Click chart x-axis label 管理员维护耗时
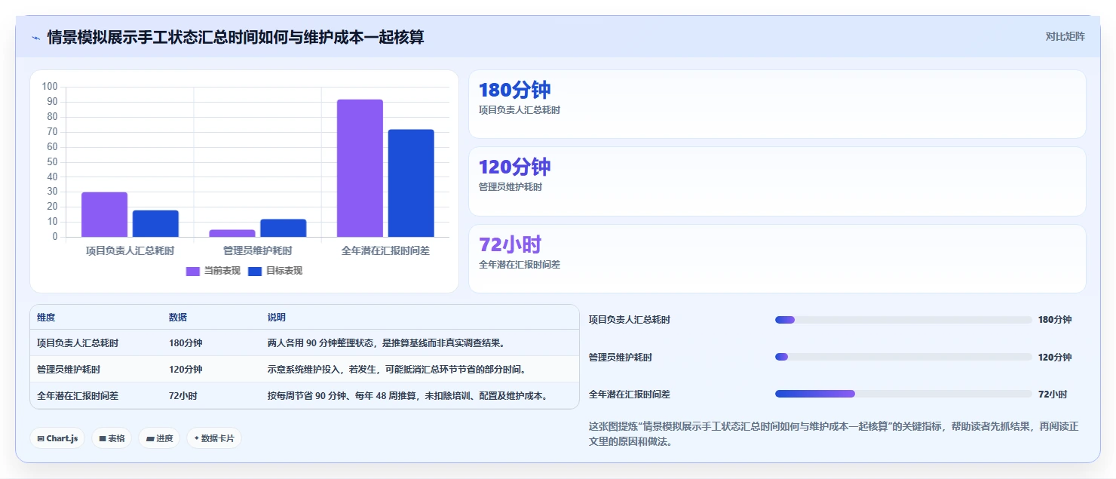This screenshot has height=479, width=1116. [258, 250]
